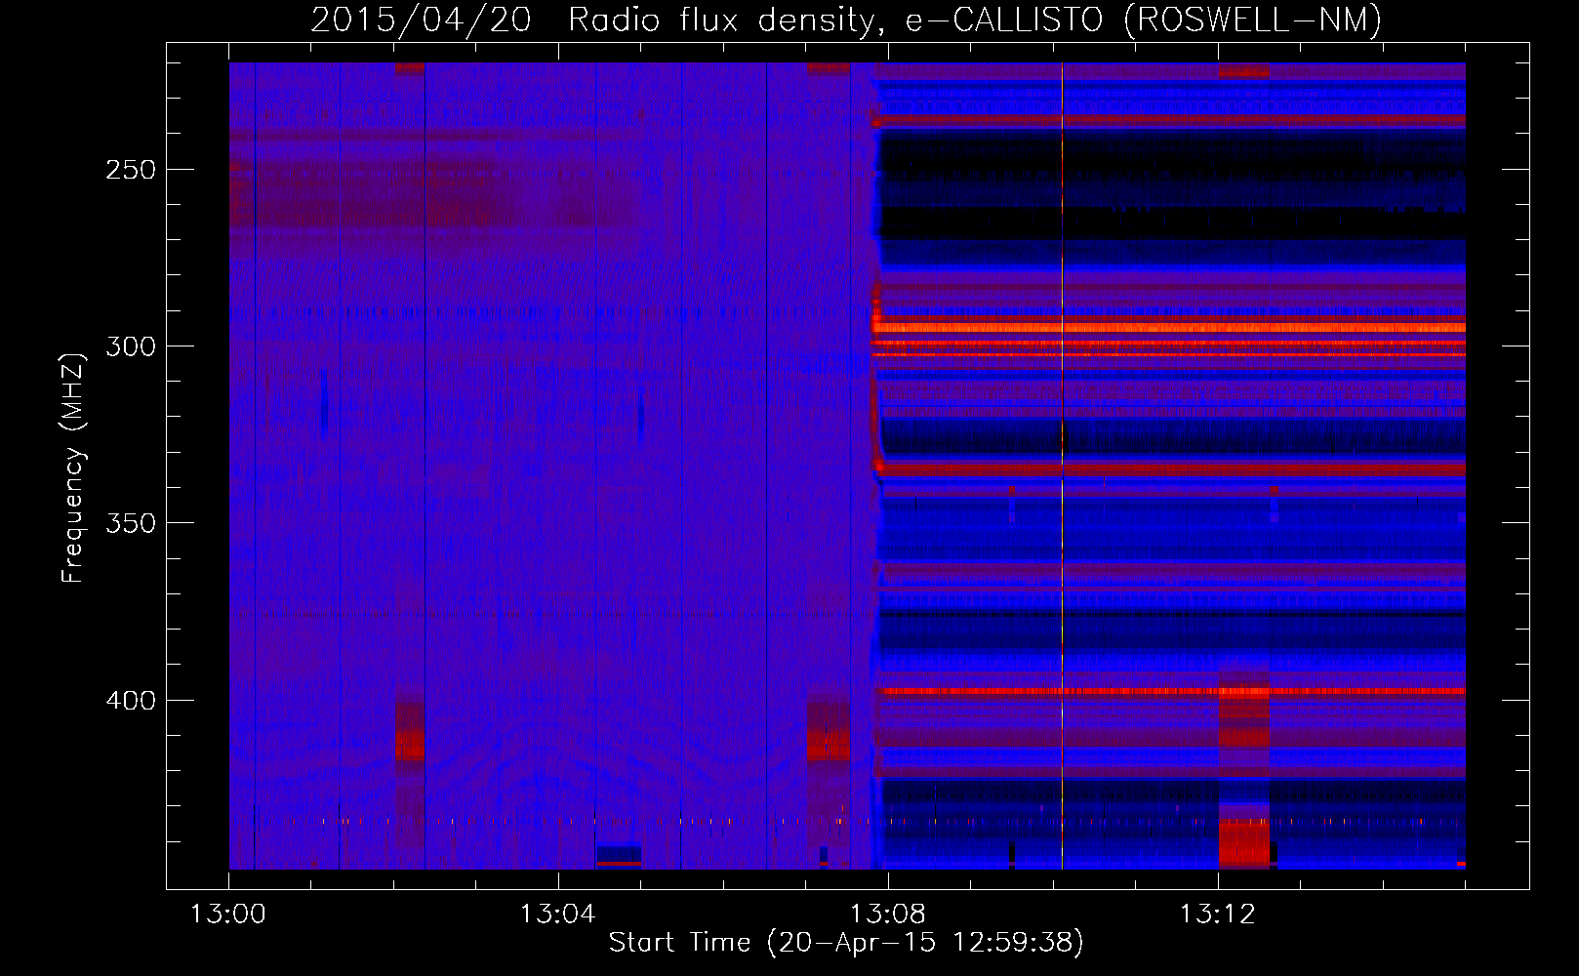Image resolution: width=1579 pixels, height=976 pixels.
Task: Click the plot title '2015/04/20 Radio flux density, e-CALLISTO (ROSWELL-NM)'
Action: coord(846,20)
